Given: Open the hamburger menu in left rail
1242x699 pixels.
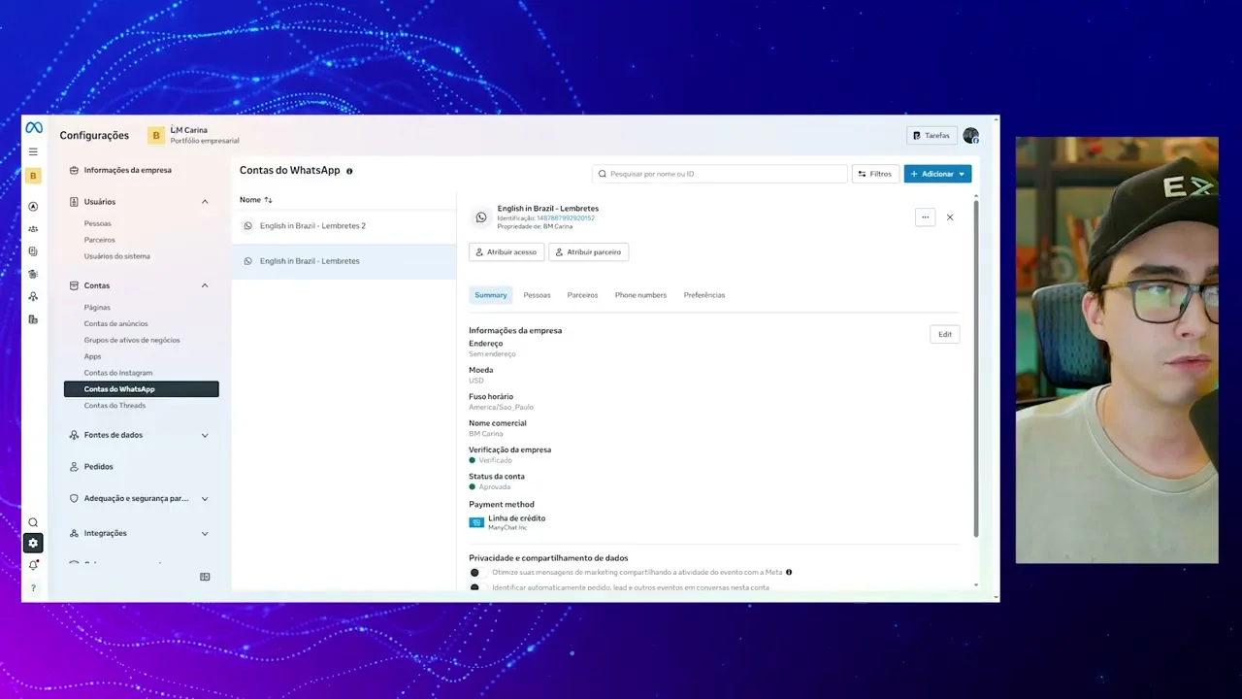Looking at the screenshot, I should pos(33,151).
